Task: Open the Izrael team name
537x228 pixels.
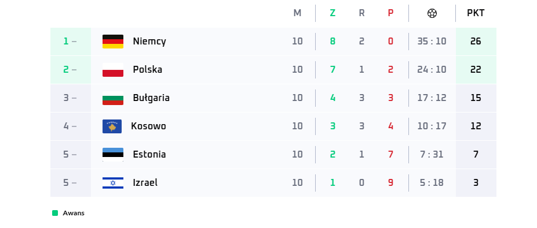Action: point(145,182)
